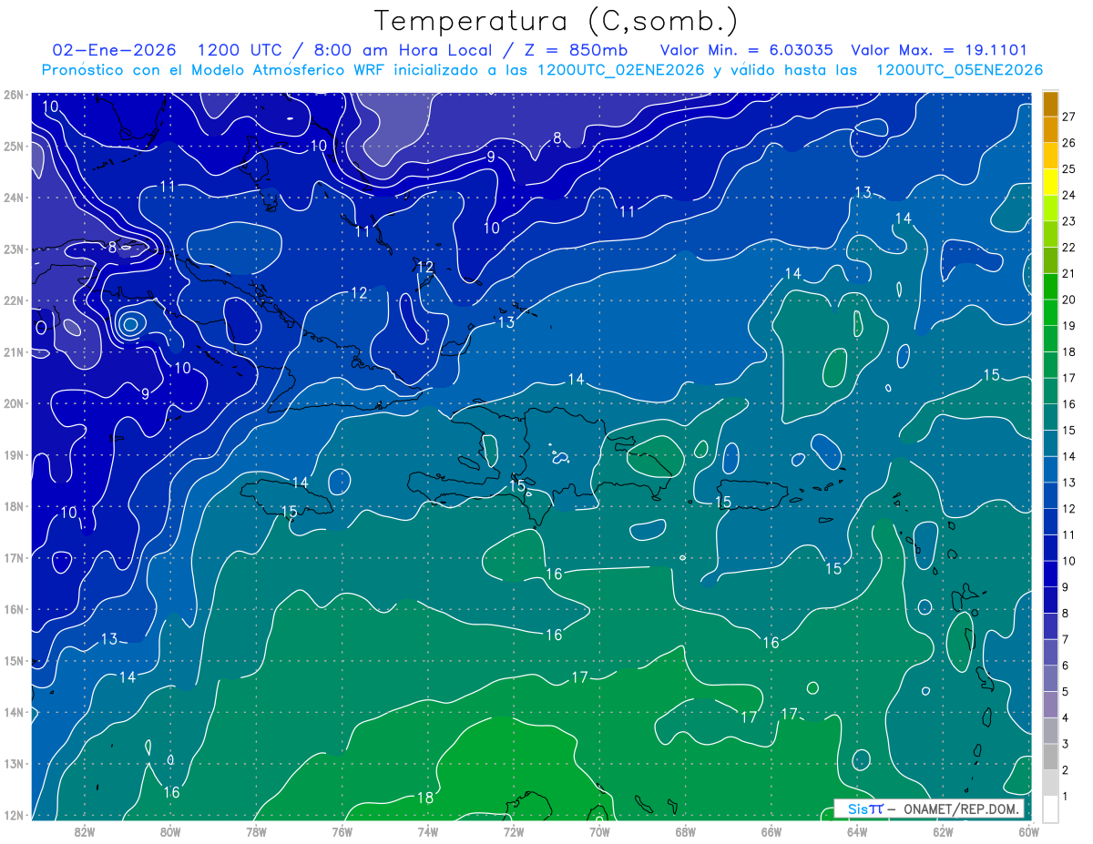Image resolution: width=1093 pixels, height=844 pixels.
Task: Click the 18N latitude axis label
Action: click(13, 506)
